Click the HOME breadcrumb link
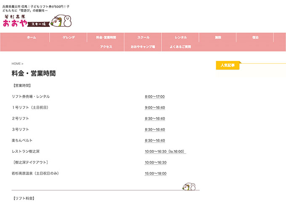The height and width of the screenshot is (202, 286). [x=16, y=64]
